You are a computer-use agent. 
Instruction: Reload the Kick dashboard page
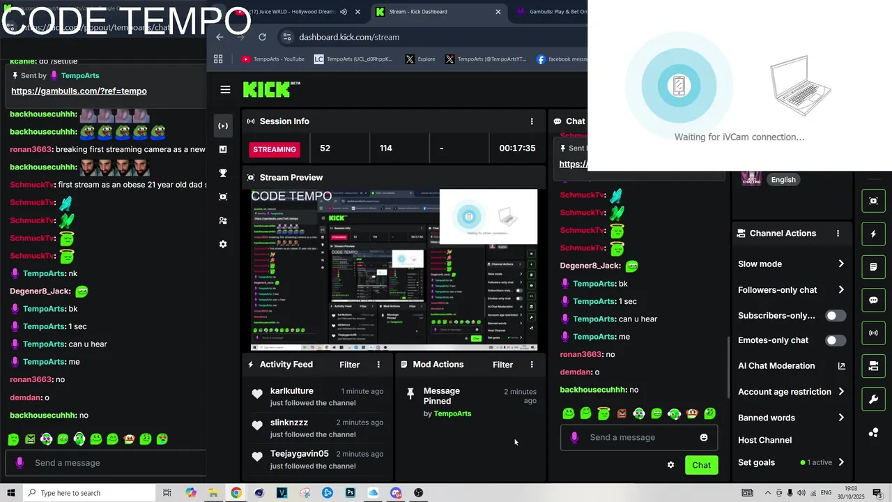pos(262,37)
